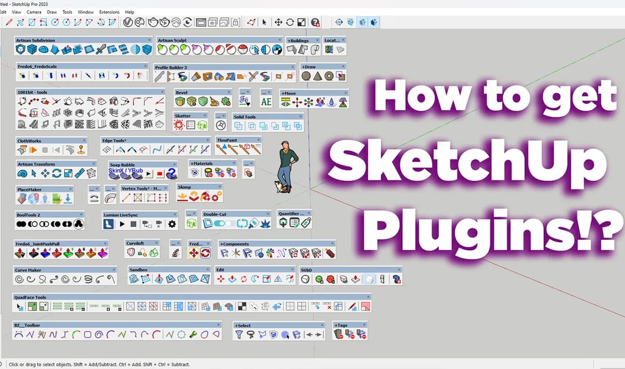The height and width of the screenshot is (369, 625).
Task: Click the rewind button in ClothWorks toolbar
Action: [57, 150]
